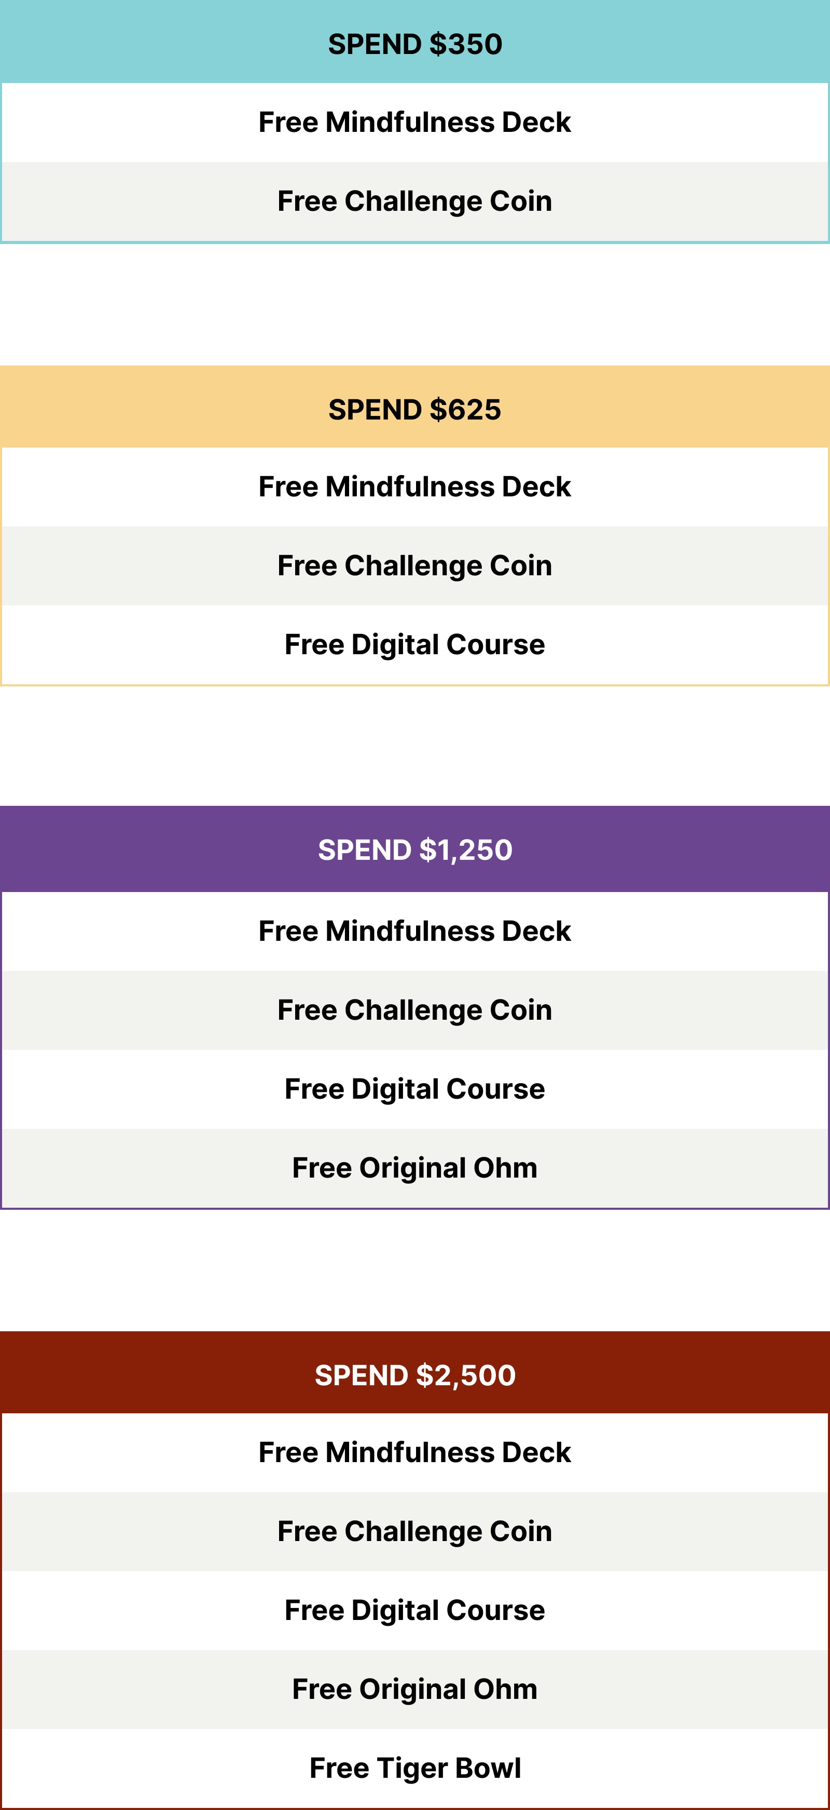Image resolution: width=830 pixels, height=1810 pixels.
Task: Click Free Challenge Coin in $1,250 tier
Action: pos(415,1010)
